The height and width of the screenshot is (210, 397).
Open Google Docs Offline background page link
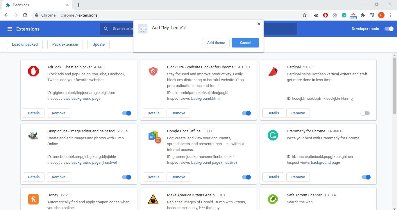(x=214, y=163)
